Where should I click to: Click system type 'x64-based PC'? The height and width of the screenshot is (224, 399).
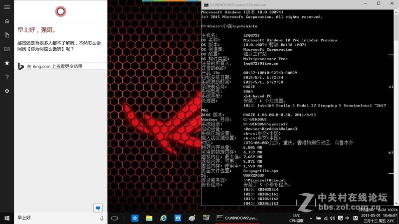pos(257,96)
